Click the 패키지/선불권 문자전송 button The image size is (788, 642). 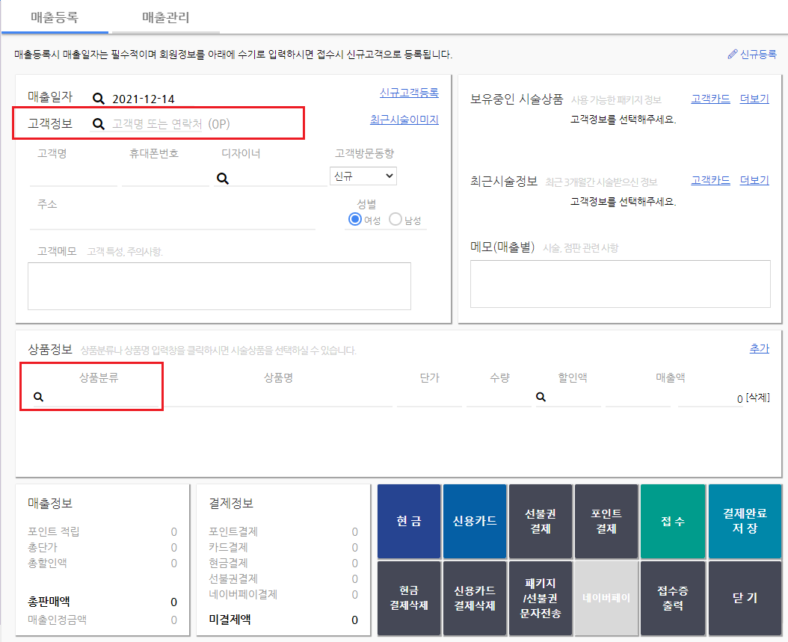point(541,599)
